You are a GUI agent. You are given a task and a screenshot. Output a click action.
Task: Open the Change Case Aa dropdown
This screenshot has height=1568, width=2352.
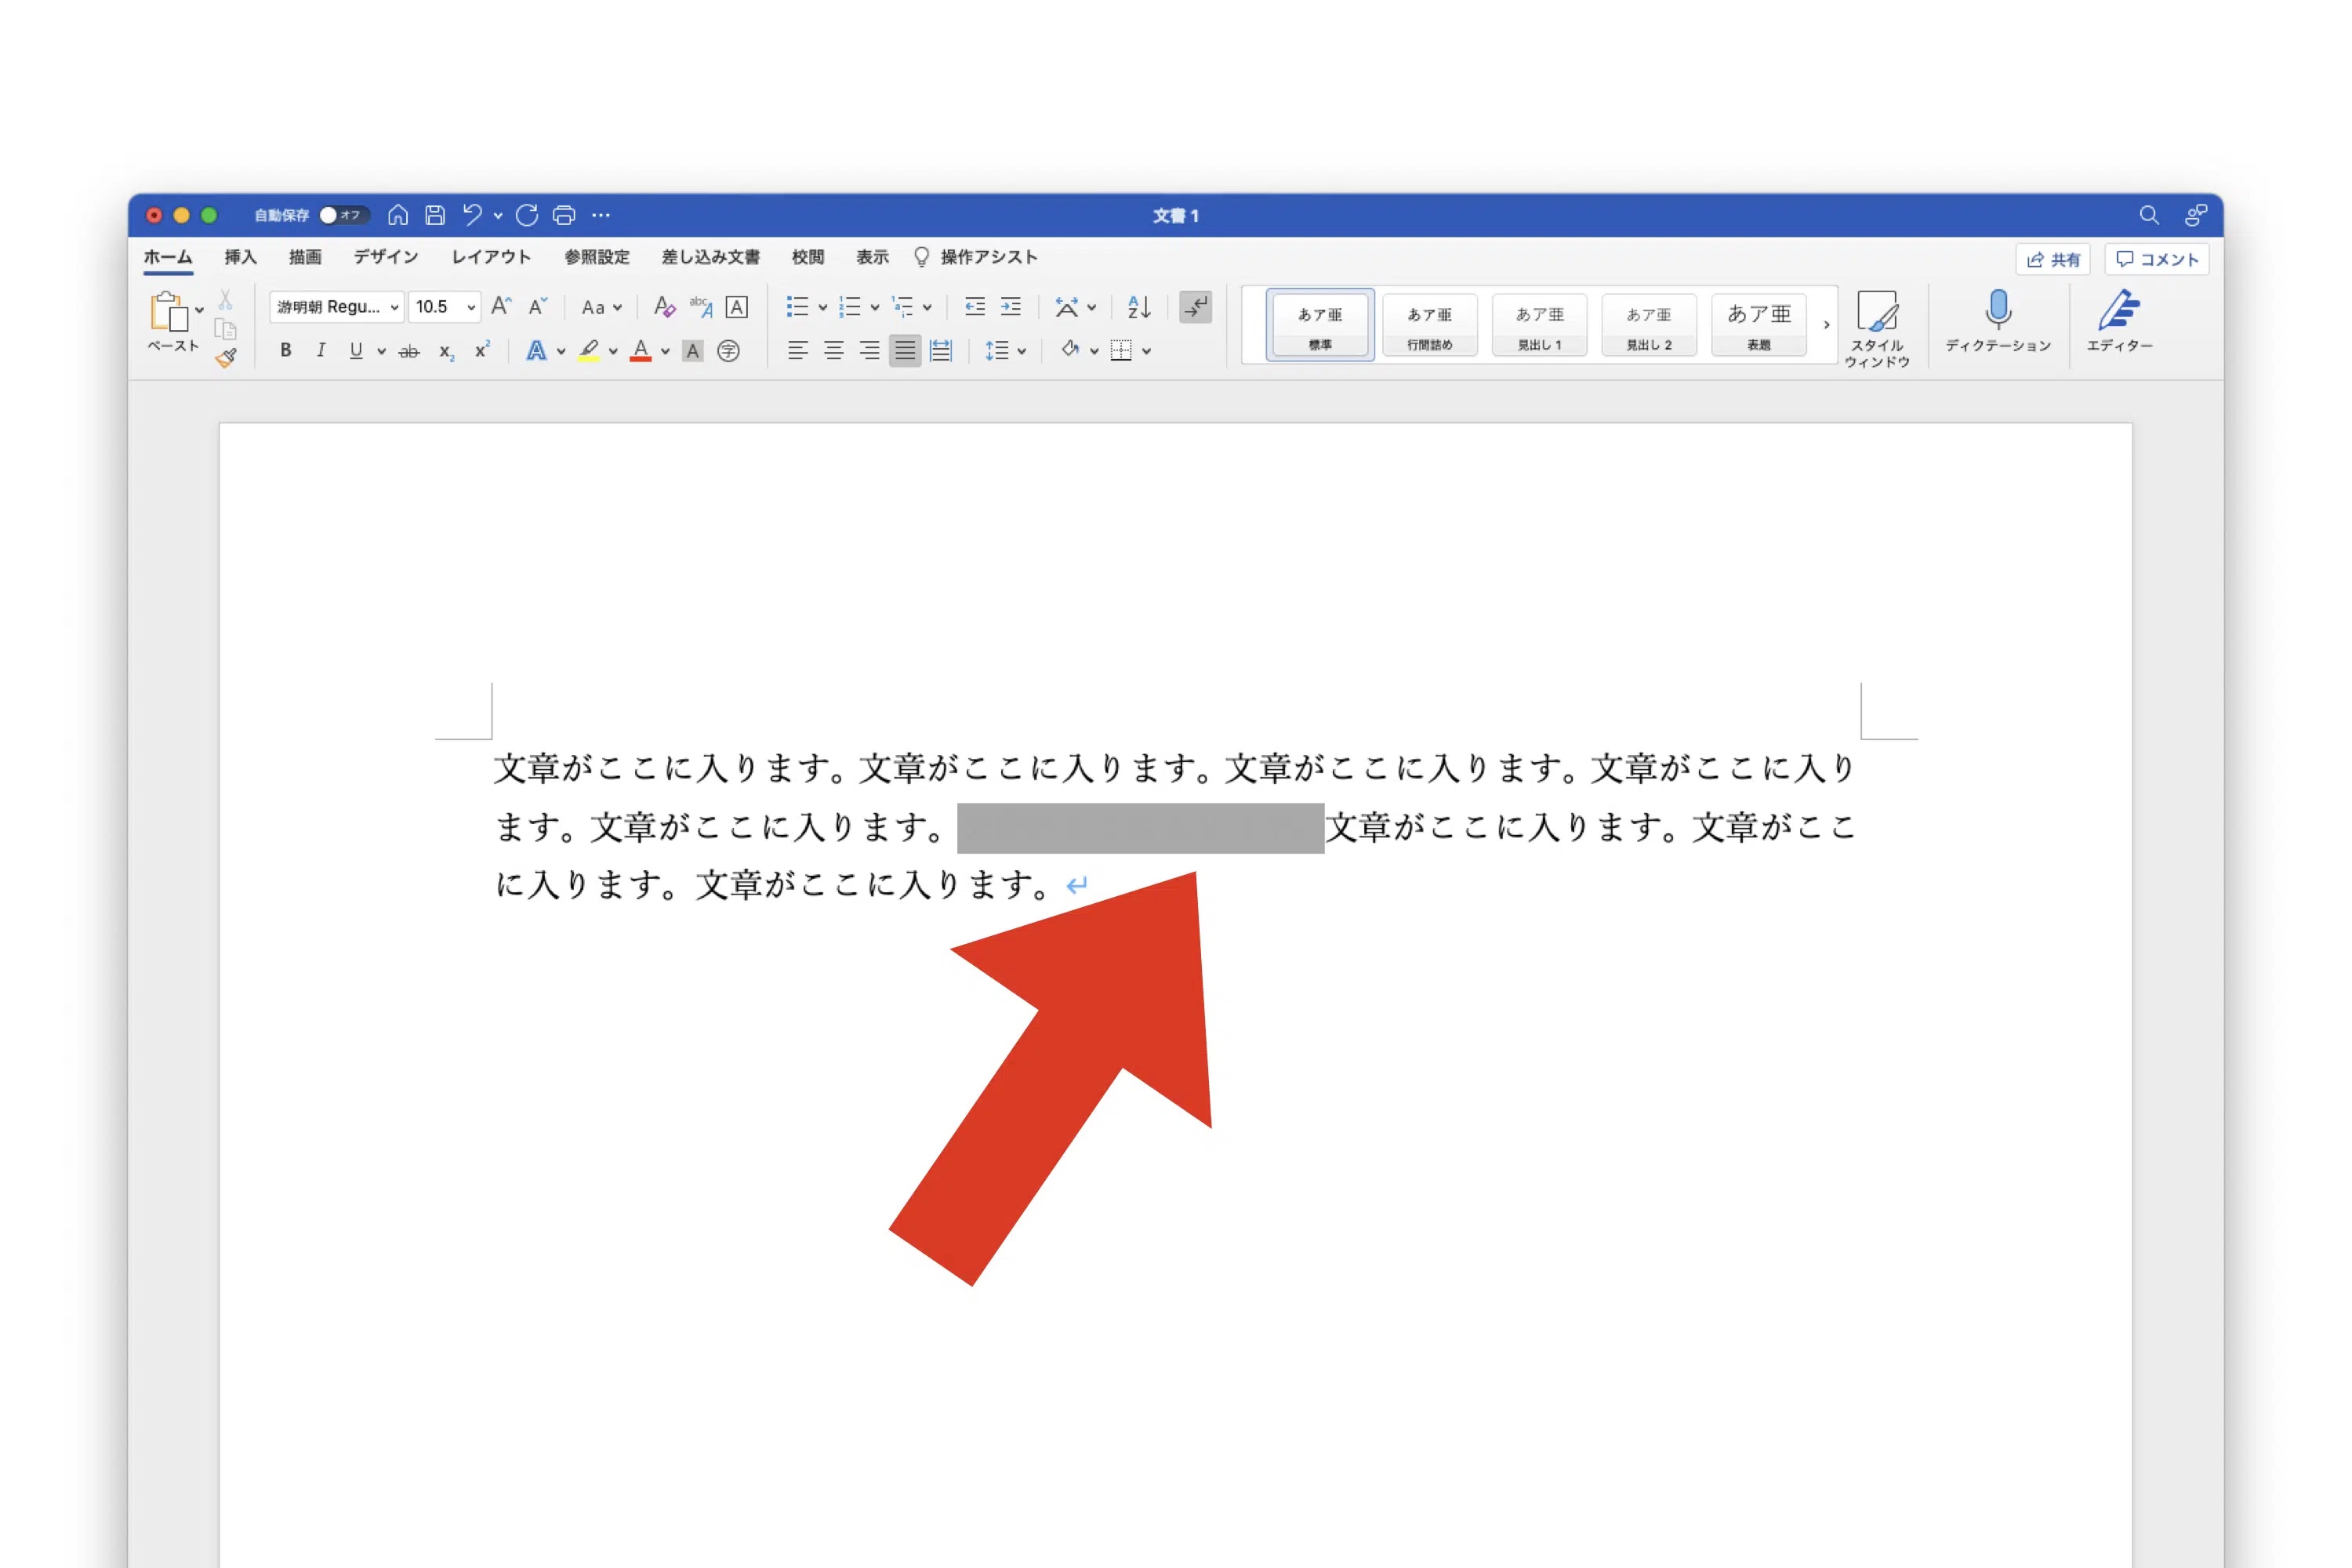pos(602,307)
